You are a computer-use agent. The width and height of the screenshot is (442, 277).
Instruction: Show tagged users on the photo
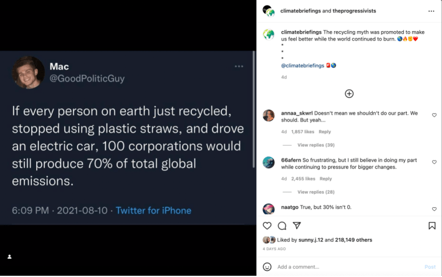click(x=9, y=256)
